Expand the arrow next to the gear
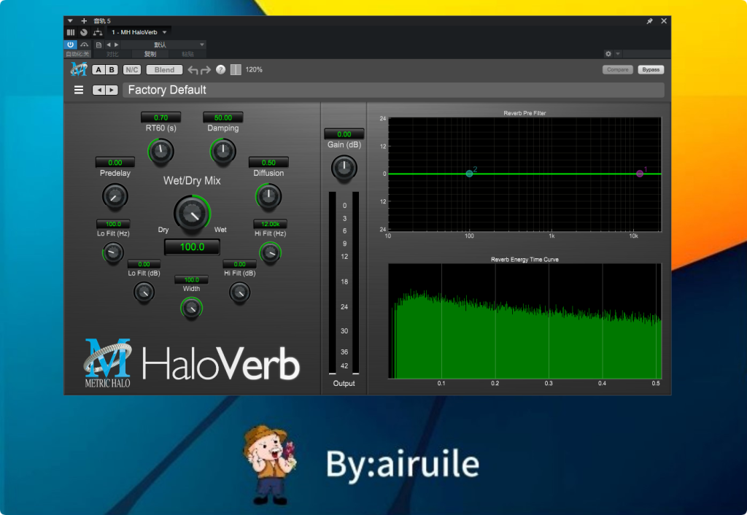The height and width of the screenshot is (515, 747). [x=618, y=54]
